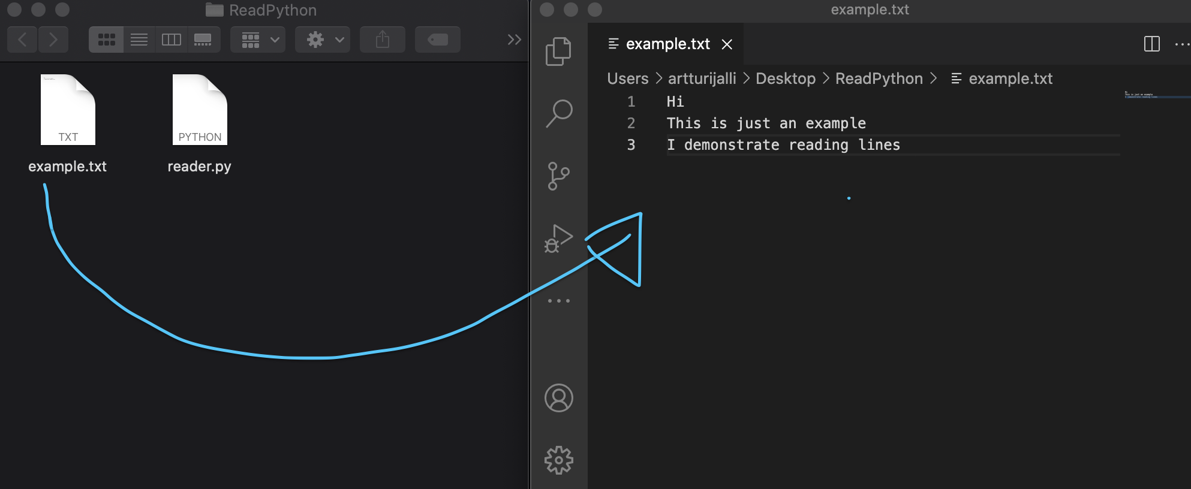Viewport: 1191px width, 489px height.
Task: Open the Search sidebar icon
Action: (x=558, y=113)
